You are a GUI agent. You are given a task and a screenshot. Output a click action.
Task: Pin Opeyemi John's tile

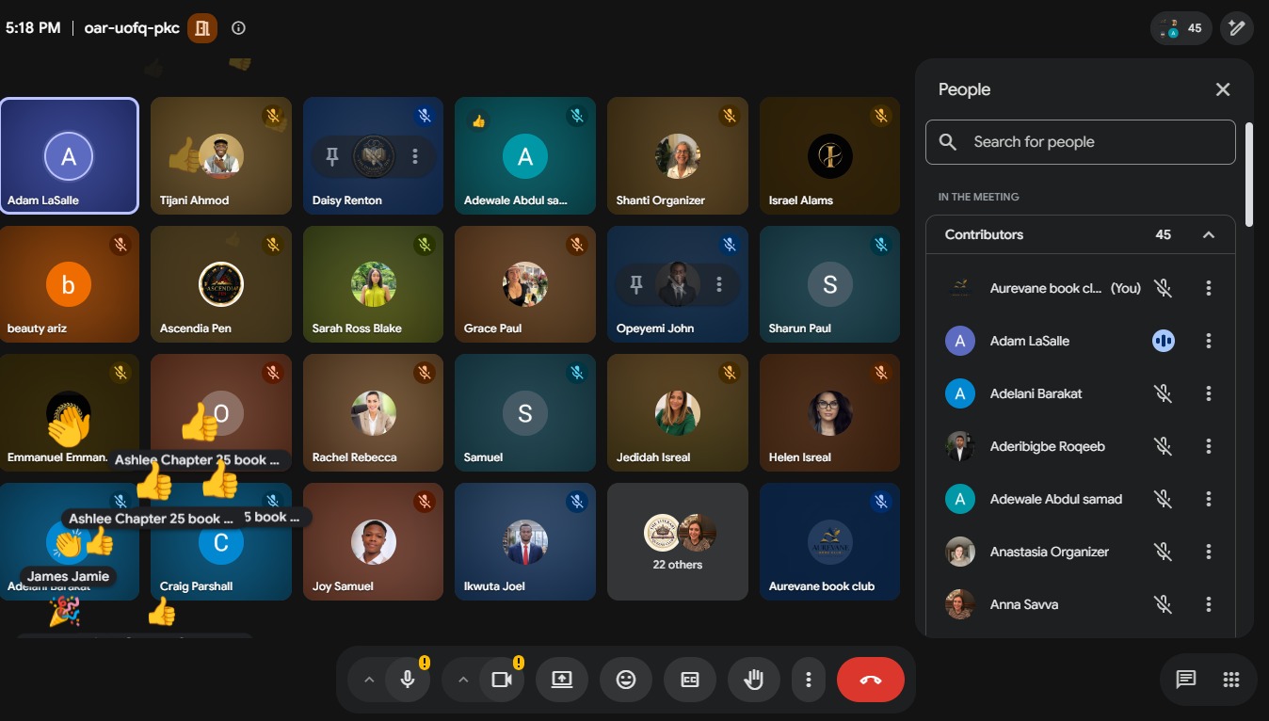(x=636, y=284)
